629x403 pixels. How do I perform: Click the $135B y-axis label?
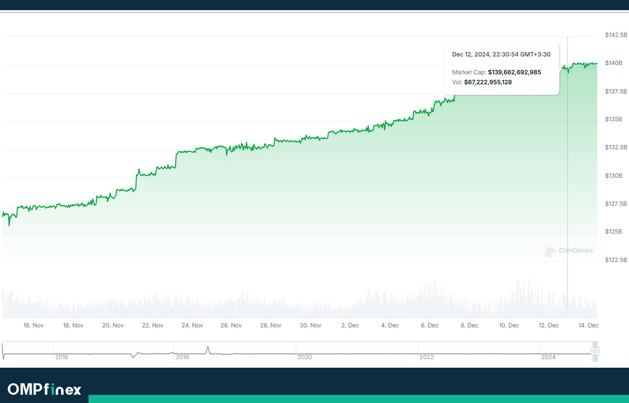click(614, 119)
